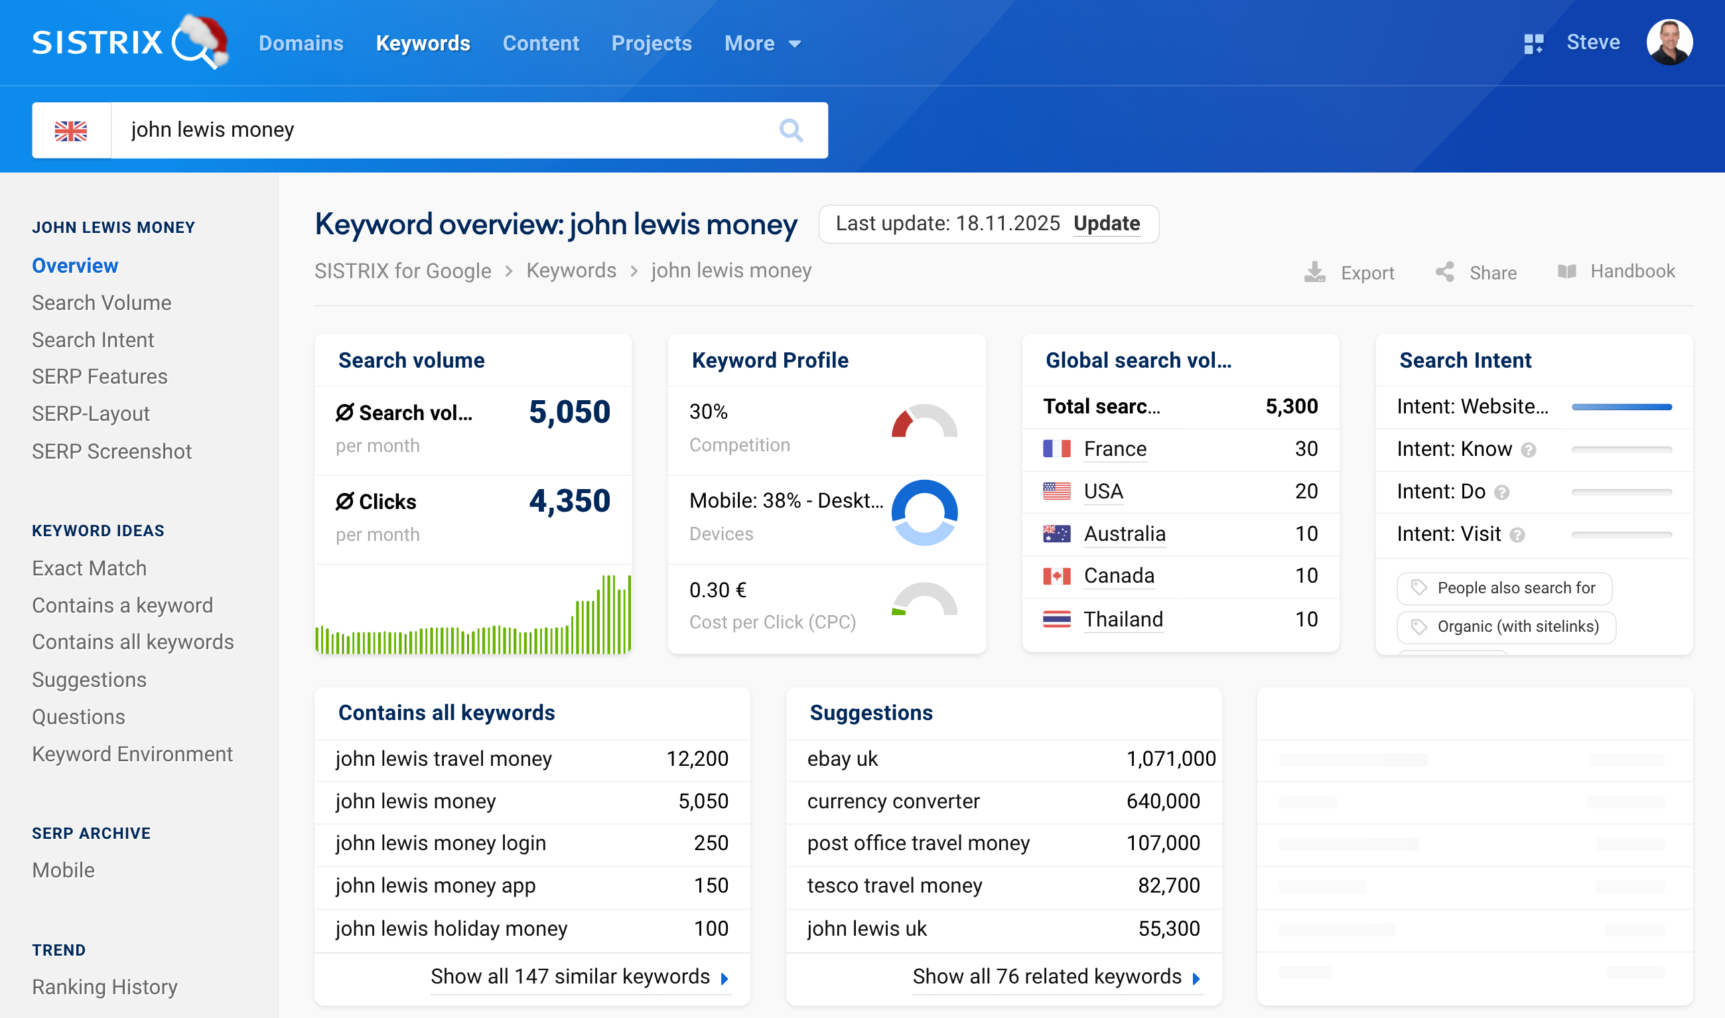Click the Intent: Website progress bar
1725x1018 pixels.
point(1621,407)
